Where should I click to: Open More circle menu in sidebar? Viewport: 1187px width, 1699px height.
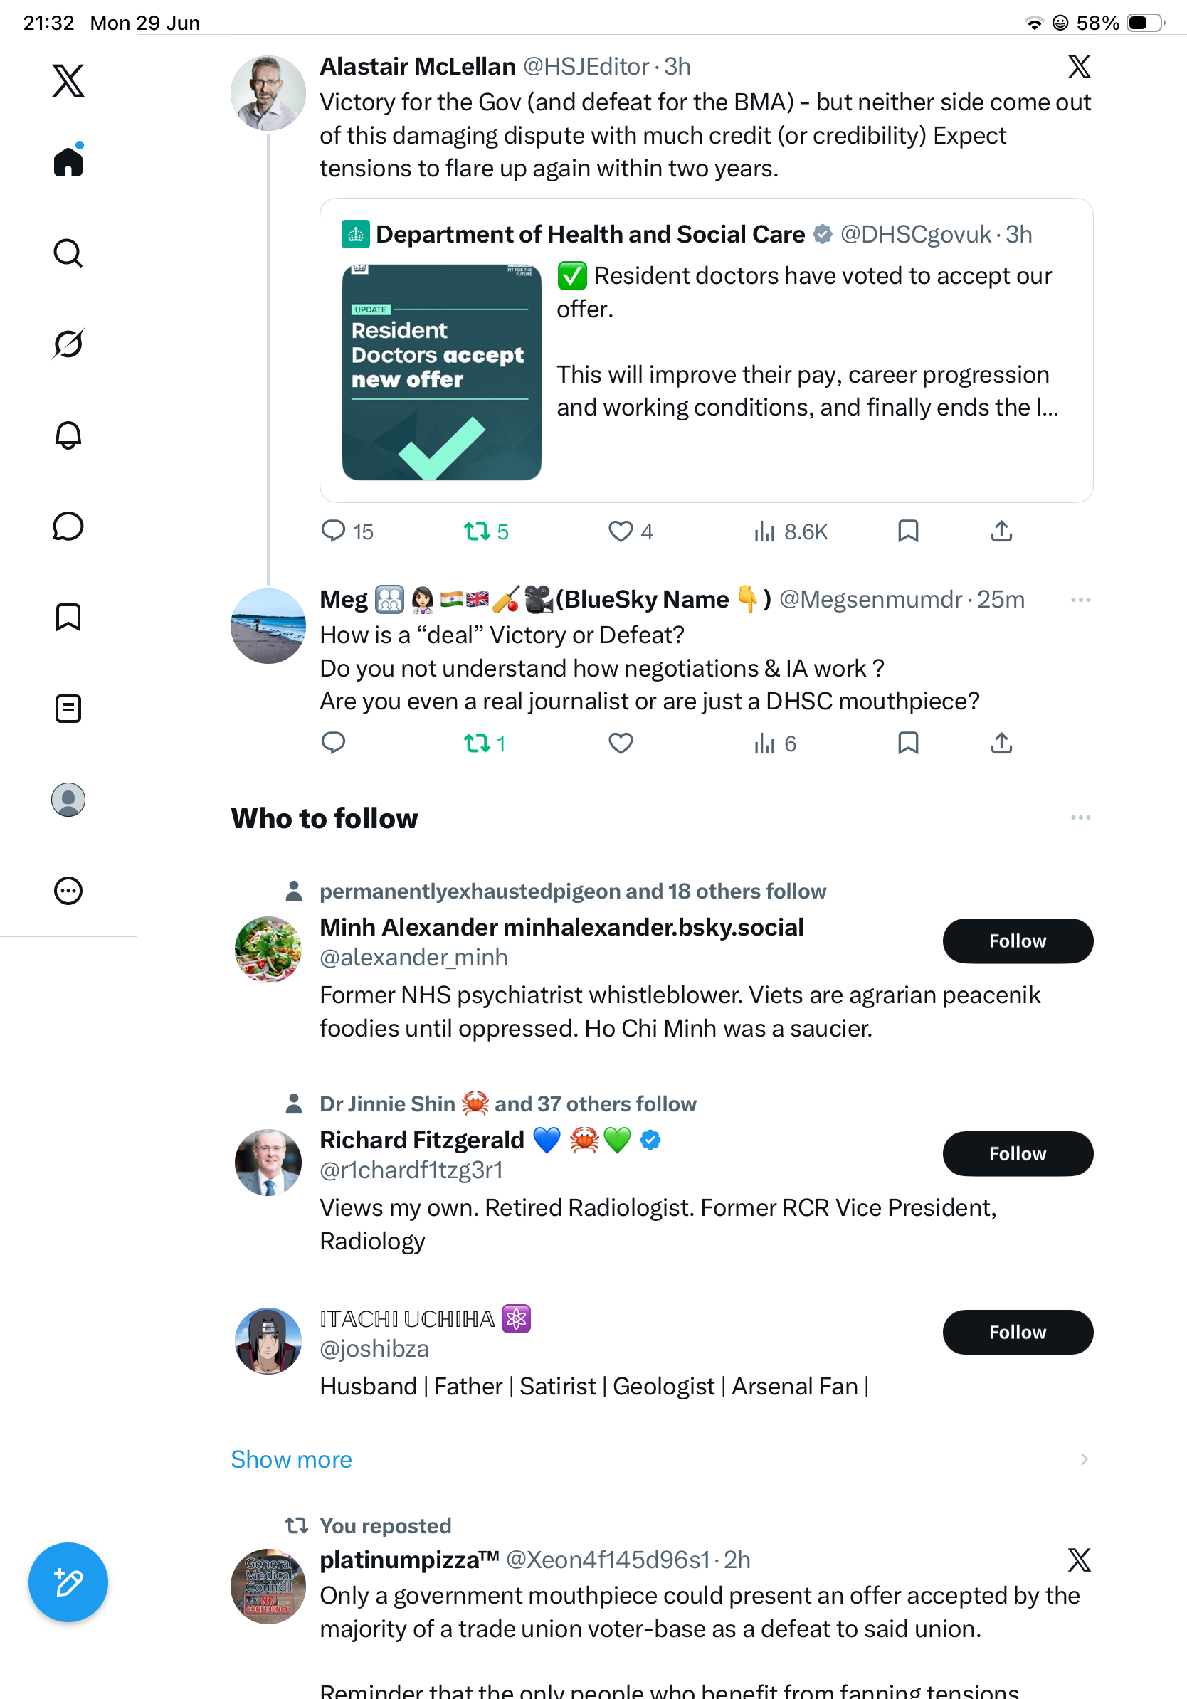68,891
